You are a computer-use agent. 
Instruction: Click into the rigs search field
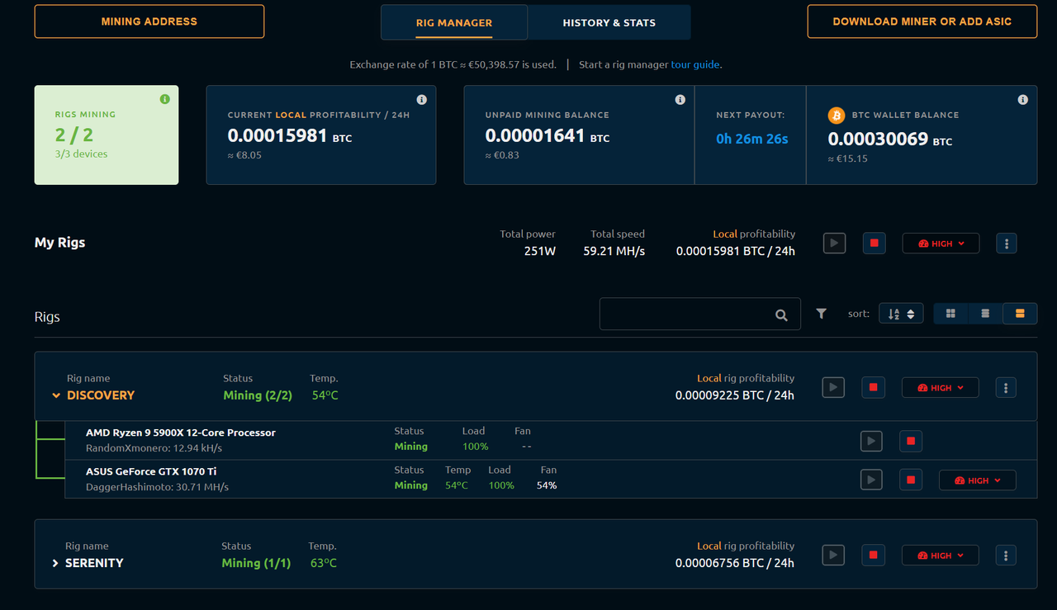pyautogui.click(x=700, y=314)
